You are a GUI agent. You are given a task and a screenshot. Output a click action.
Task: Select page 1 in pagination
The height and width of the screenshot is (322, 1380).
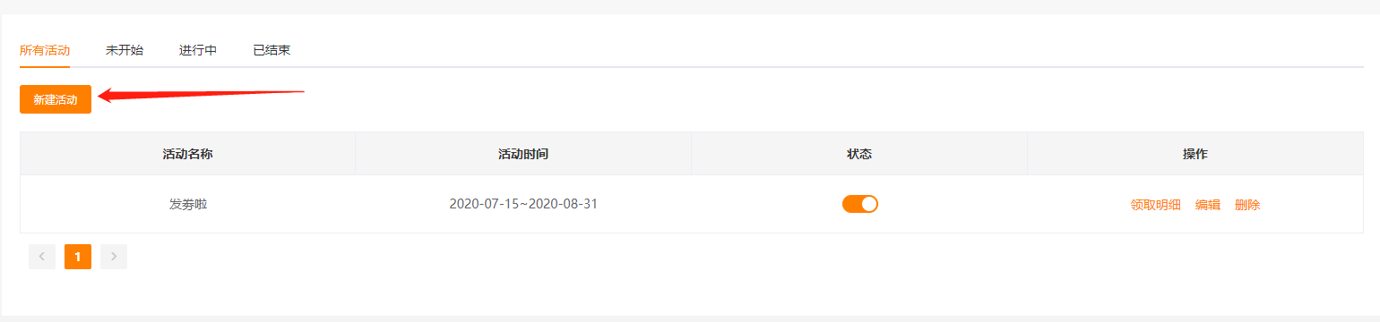[78, 257]
